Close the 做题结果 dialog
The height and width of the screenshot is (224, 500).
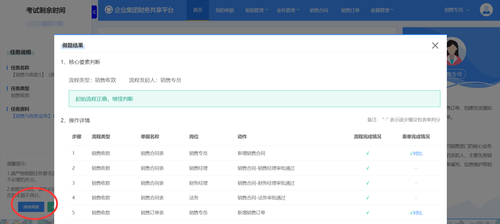[x=435, y=46]
